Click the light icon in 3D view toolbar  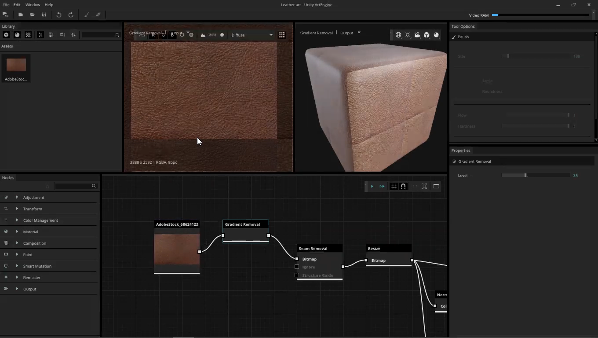coord(408,35)
